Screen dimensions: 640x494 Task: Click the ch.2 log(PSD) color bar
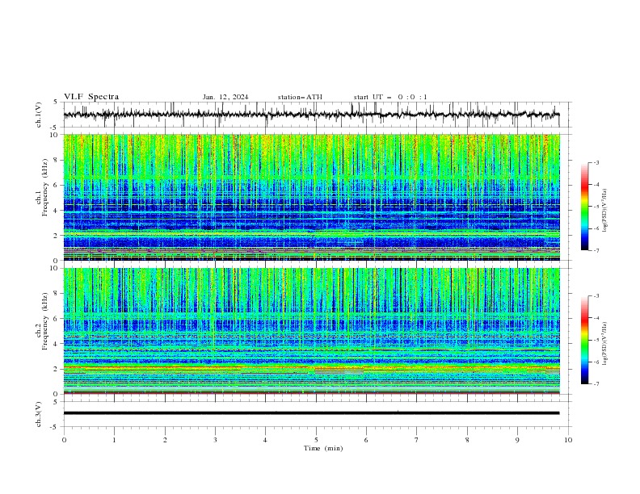(x=585, y=340)
